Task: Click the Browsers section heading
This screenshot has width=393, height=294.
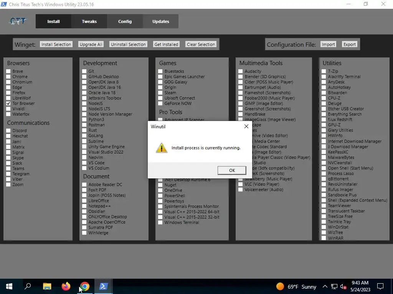Action: point(18,63)
